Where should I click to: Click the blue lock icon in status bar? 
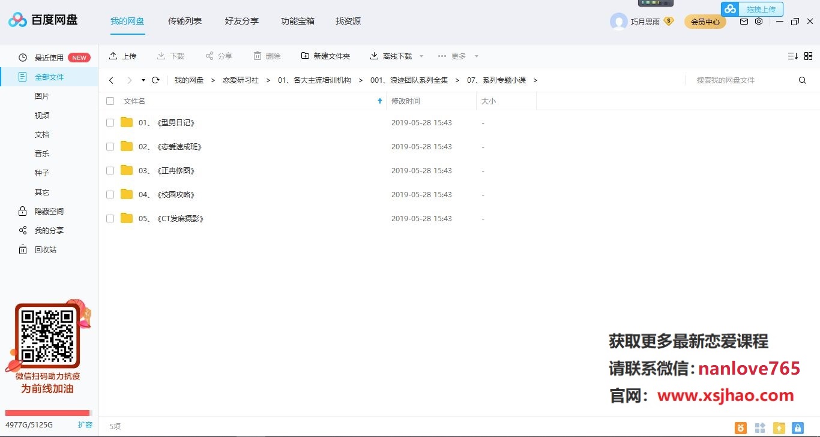pos(797,428)
